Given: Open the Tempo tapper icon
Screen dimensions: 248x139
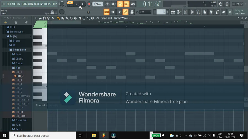Looking at the screenshot, I should click(x=217, y=12).
